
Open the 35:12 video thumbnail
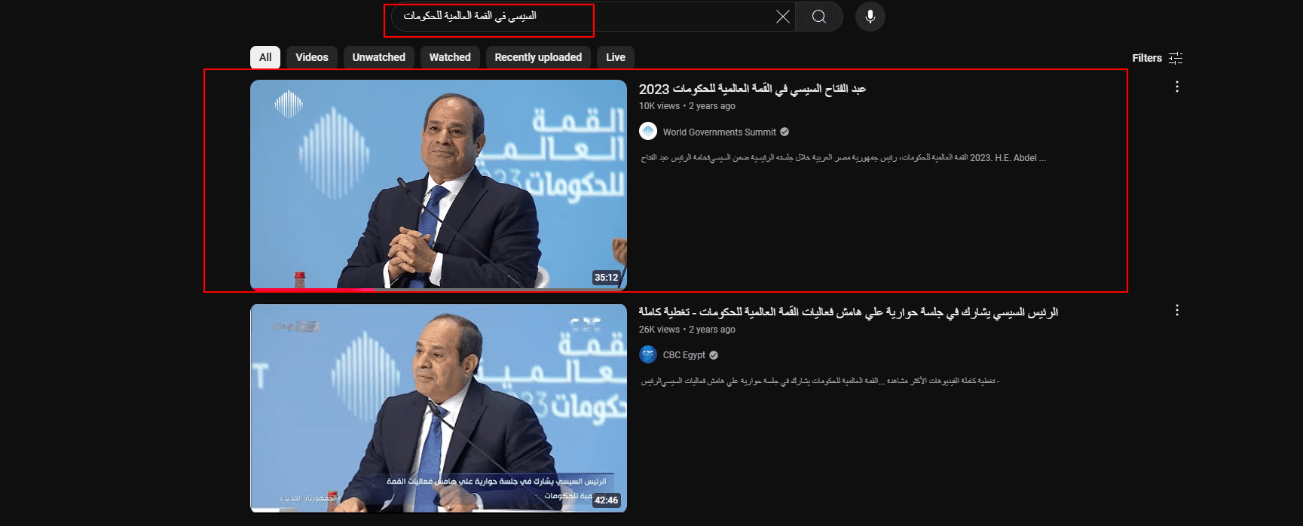click(439, 184)
